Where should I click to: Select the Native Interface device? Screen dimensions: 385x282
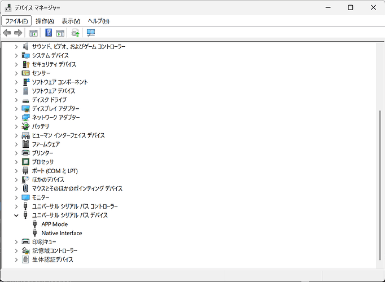[x=62, y=233]
